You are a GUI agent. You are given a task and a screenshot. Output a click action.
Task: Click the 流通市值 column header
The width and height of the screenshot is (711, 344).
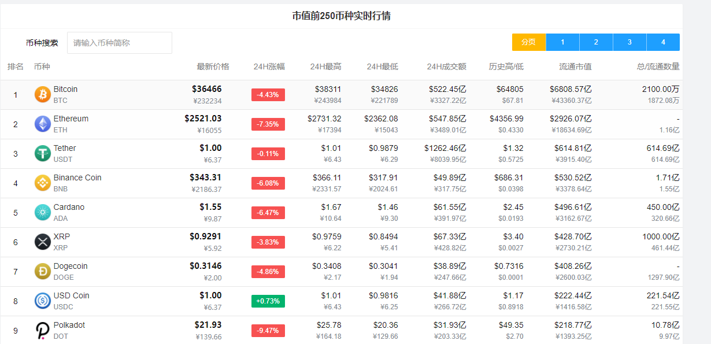coord(576,66)
